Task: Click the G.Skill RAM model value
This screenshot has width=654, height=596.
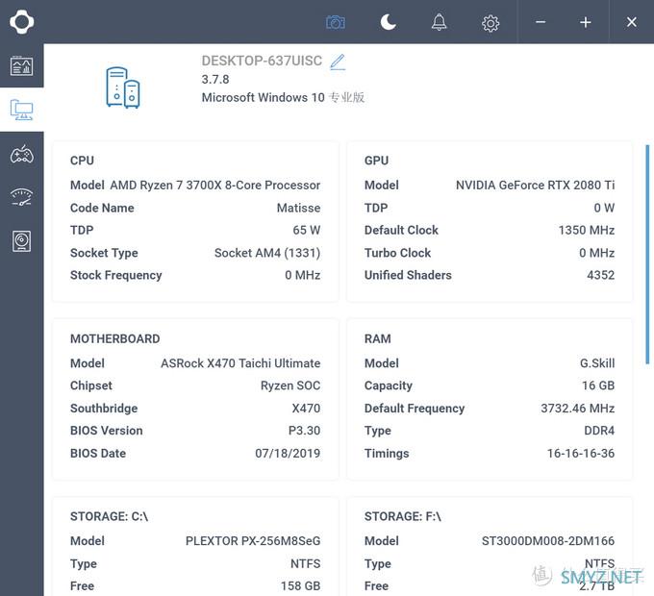Action: (597, 363)
